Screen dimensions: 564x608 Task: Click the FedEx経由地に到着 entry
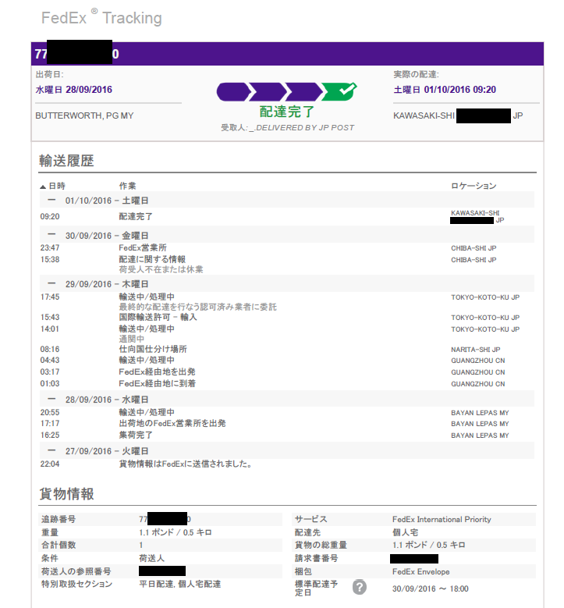tap(157, 383)
